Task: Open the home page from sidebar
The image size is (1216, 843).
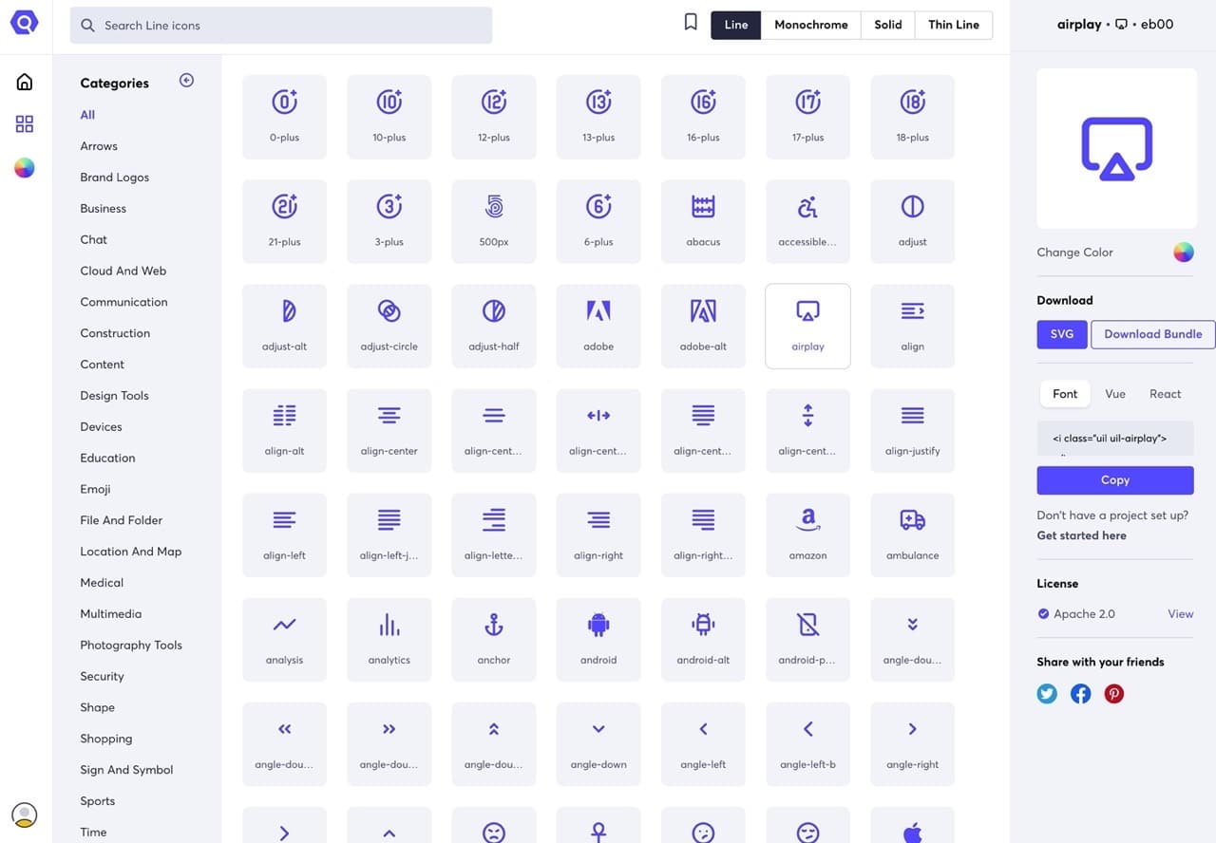Action: (25, 82)
